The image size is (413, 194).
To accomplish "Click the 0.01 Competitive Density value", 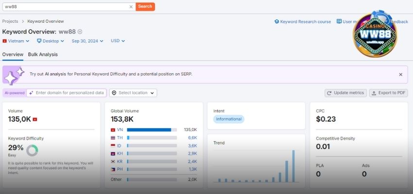I will [323, 146].
